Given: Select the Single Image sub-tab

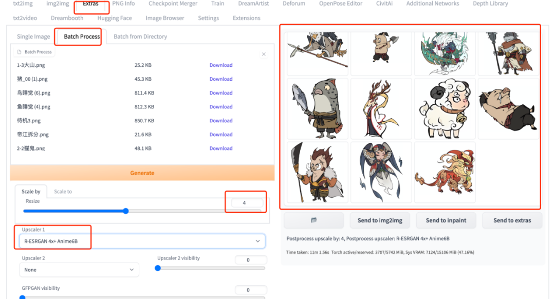Looking at the screenshot, I should 33,36.
